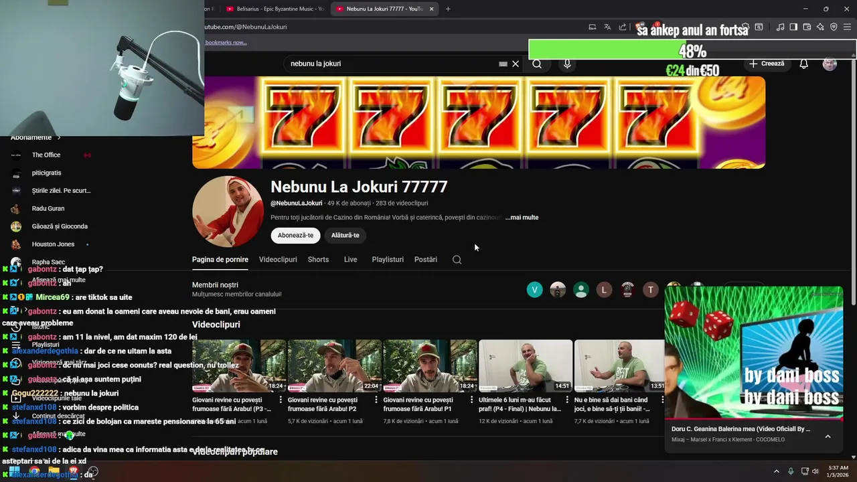Click the YouTube search magnifier button
857x482 pixels.
(x=537, y=64)
